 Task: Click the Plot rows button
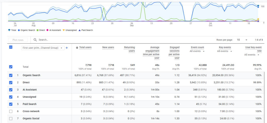click(x=18, y=40)
